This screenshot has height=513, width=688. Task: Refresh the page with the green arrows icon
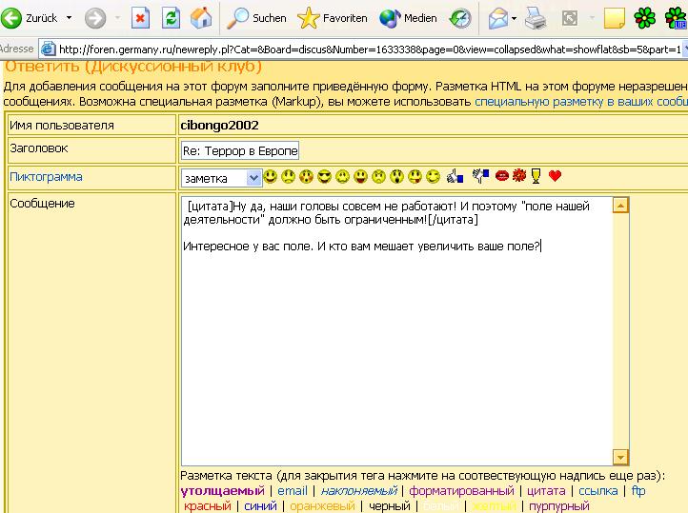[x=171, y=18]
